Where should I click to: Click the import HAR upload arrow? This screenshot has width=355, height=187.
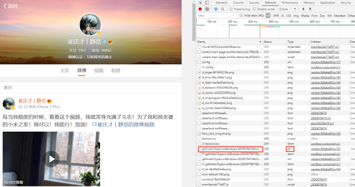[x=303, y=9]
